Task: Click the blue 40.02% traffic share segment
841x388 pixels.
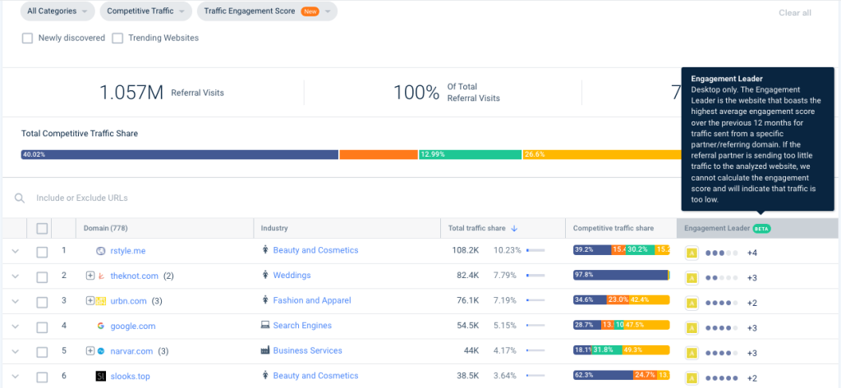Action: pyautogui.click(x=180, y=154)
